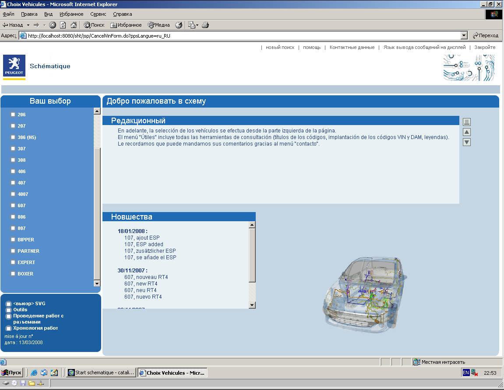Click the IE Stop loading icon
The height and width of the screenshot is (390, 504).
coord(53,25)
